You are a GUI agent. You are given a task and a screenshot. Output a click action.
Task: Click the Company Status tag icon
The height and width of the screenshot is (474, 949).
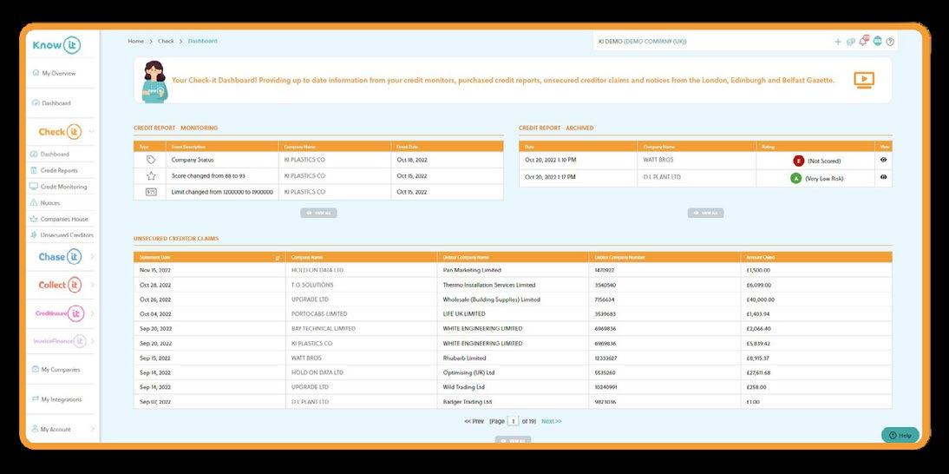(151, 160)
